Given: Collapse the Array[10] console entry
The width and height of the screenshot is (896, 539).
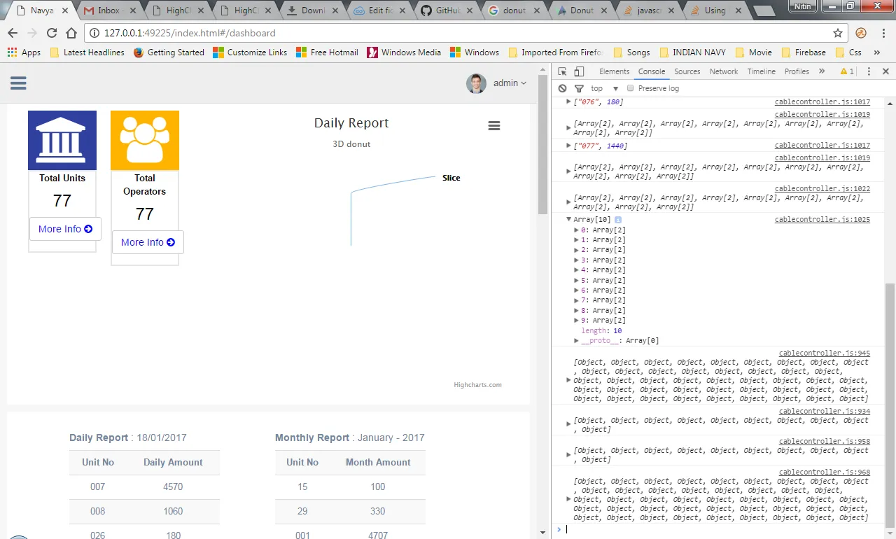Looking at the screenshot, I should (568, 220).
